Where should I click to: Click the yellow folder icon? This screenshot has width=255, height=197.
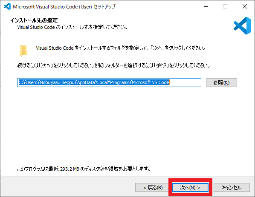[x=23, y=51]
